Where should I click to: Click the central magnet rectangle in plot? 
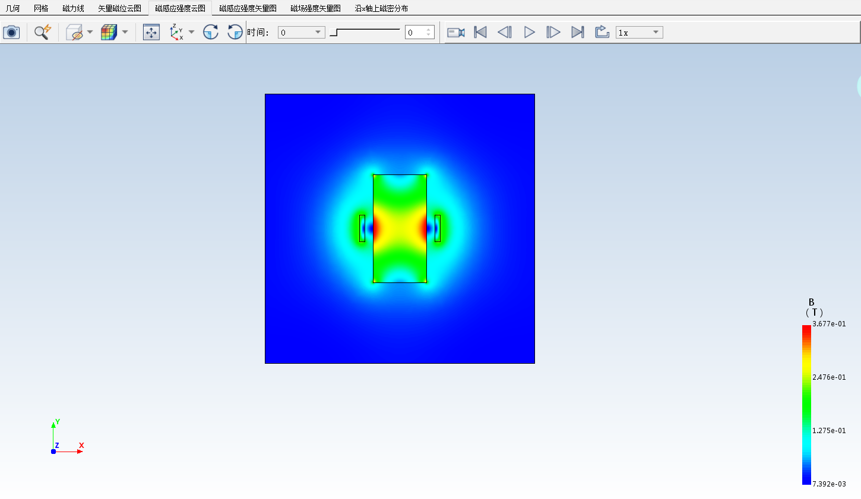tap(400, 228)
